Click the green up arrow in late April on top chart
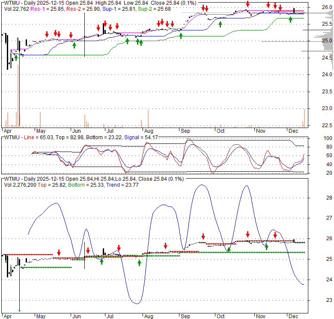 click(16, 57)
